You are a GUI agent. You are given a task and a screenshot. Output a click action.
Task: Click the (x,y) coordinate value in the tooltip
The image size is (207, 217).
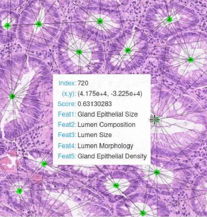(x=110, y=93)
